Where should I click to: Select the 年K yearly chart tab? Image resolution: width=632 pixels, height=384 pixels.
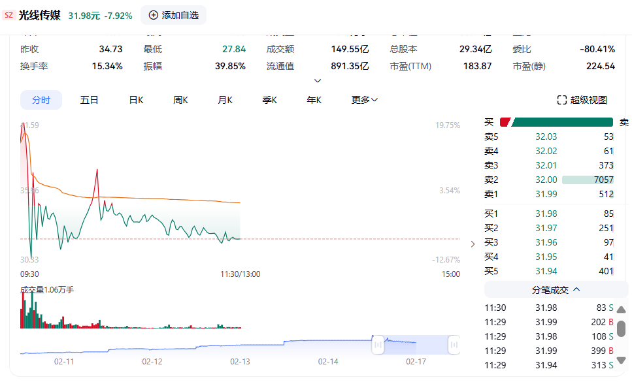314,100
